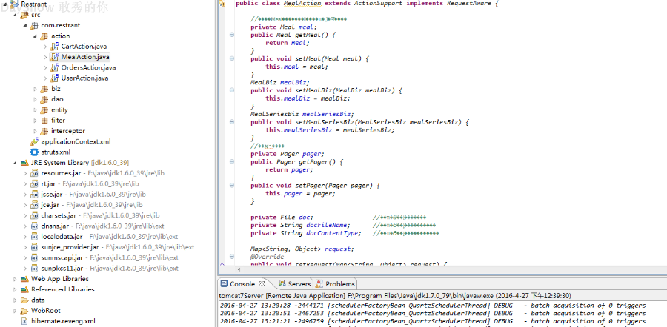This screenshot has width=667, height=327.
Task: Collapse the setMealSeriesBiz method fold marker
Action: (232, 122)
